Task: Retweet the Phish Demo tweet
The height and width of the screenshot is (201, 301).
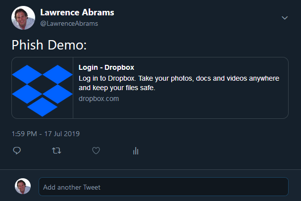Action: point(56,151)
